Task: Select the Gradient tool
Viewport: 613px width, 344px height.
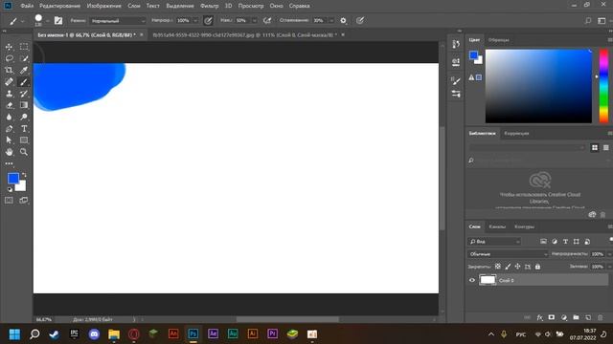Action: [24, 105]
